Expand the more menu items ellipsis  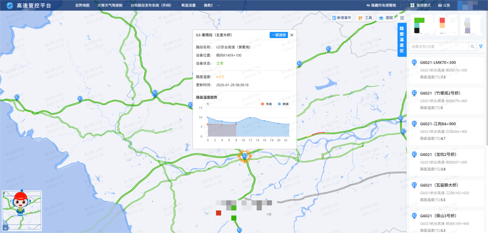point(218,5)
